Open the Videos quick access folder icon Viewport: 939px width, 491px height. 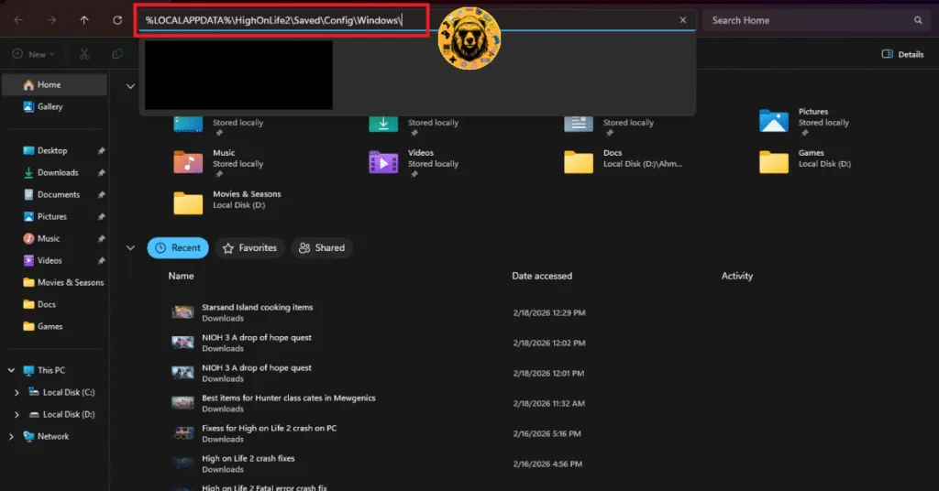[383, 162]
